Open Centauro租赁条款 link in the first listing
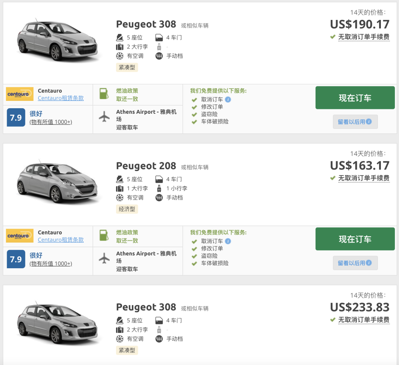This screenshot has height=365, width=399. (61, 98)
